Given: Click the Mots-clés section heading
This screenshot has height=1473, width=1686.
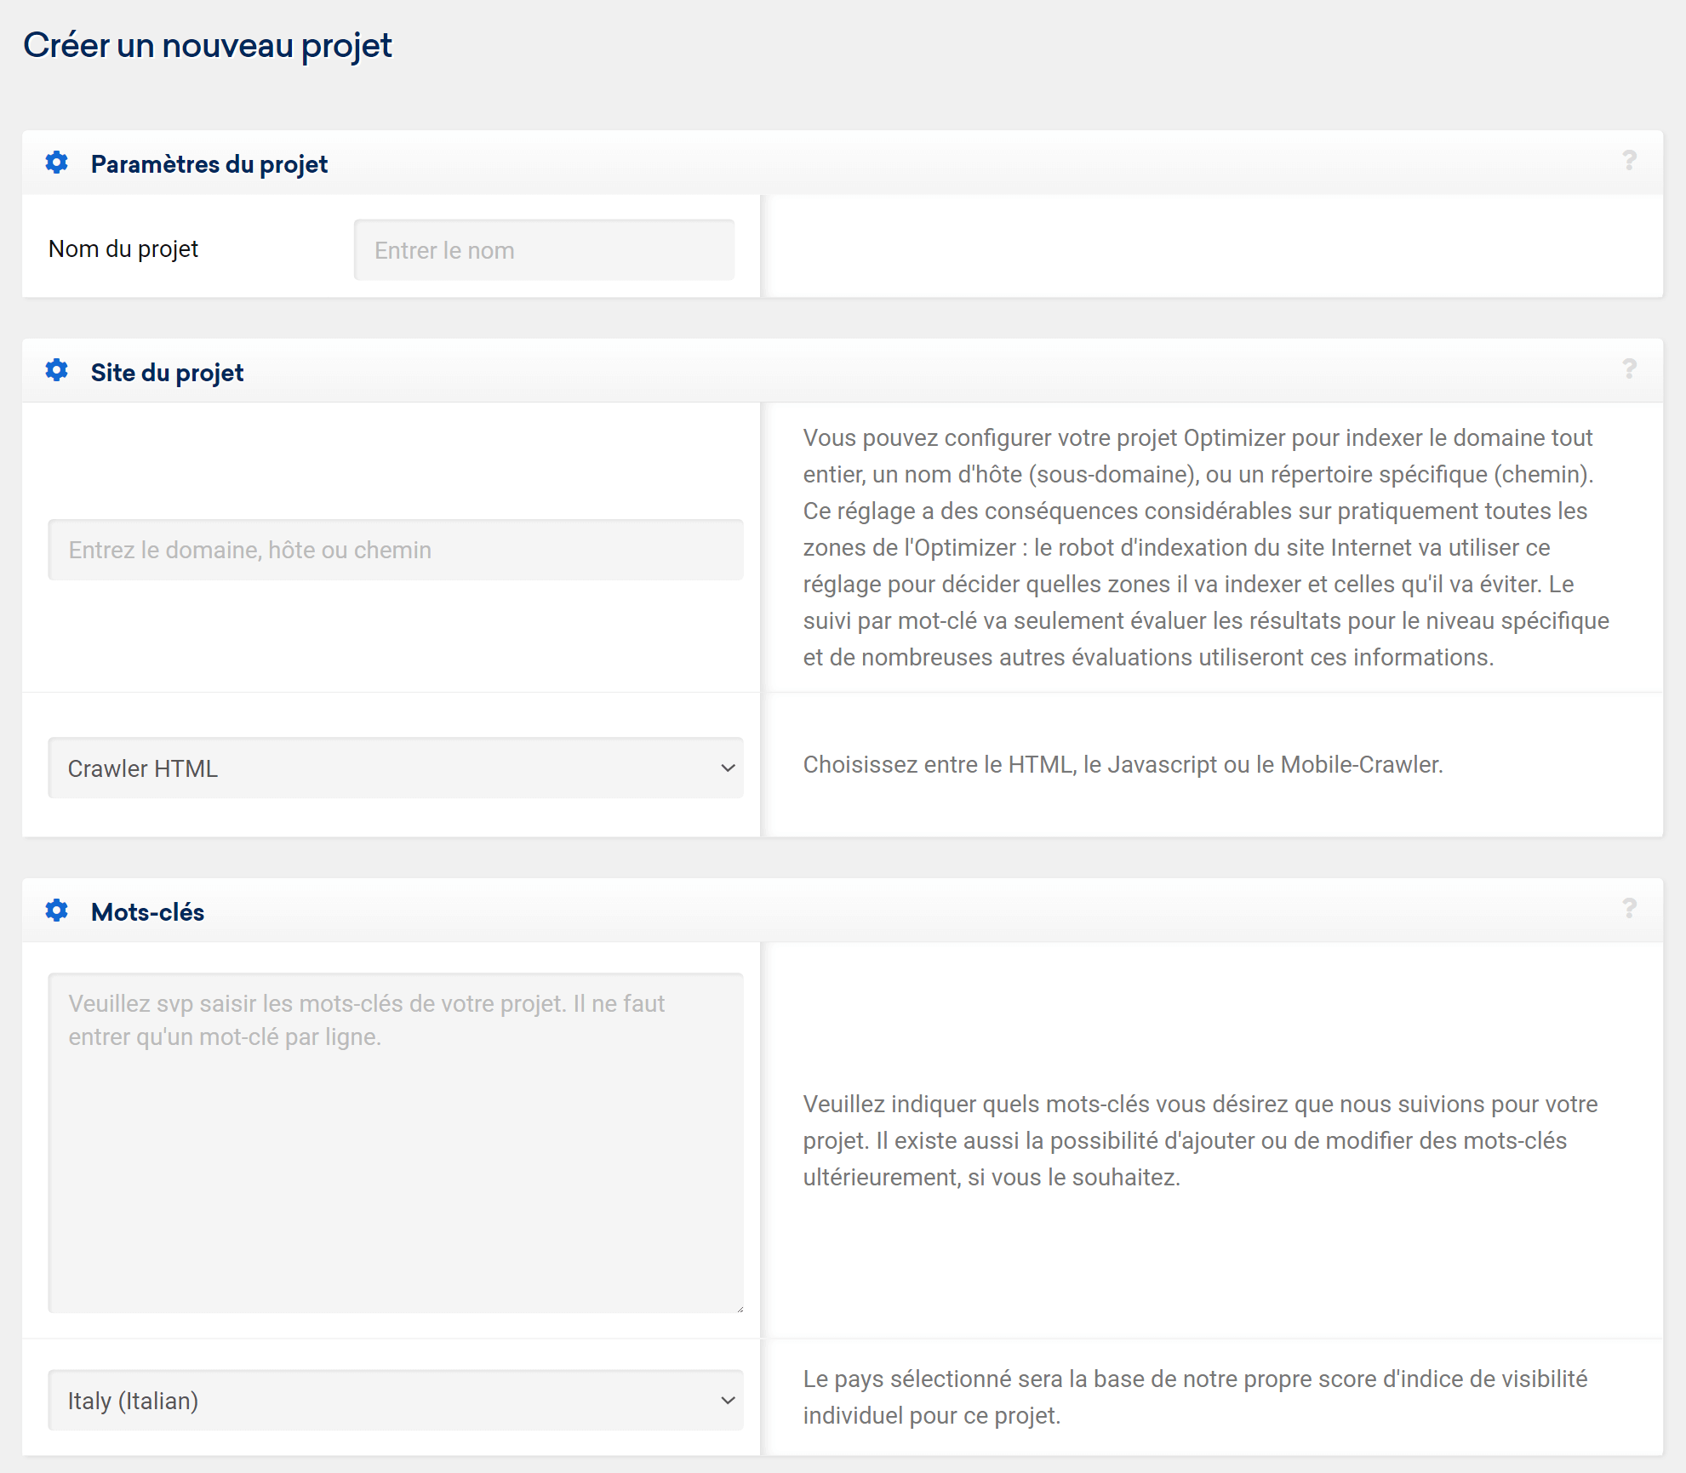Looking at the screenshot, I should click(x=148, y=912).
